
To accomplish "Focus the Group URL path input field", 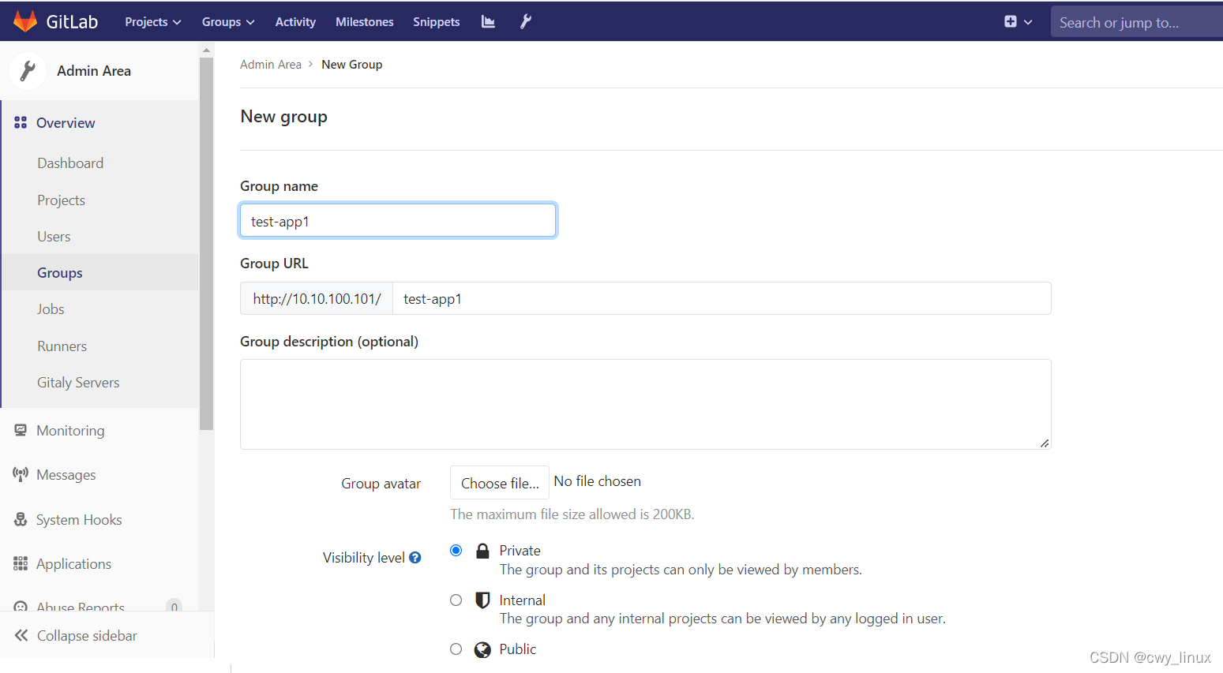I will [x=722, y=298].
